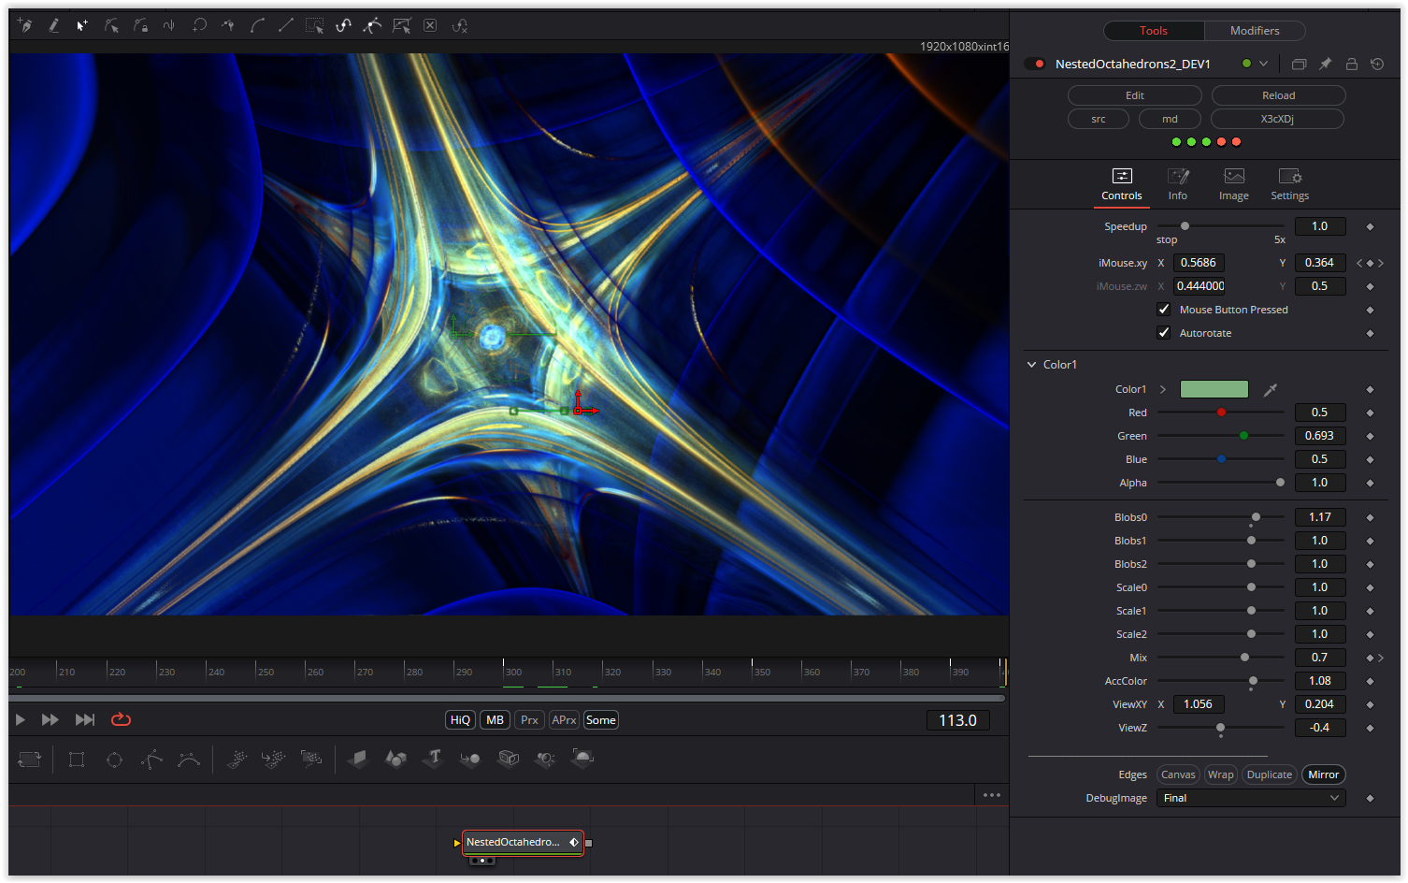Toggle the NestedOctahedrons2_DEV1 enable switch
This screenshot has width=1408, height=883.
pos(1036,64)
